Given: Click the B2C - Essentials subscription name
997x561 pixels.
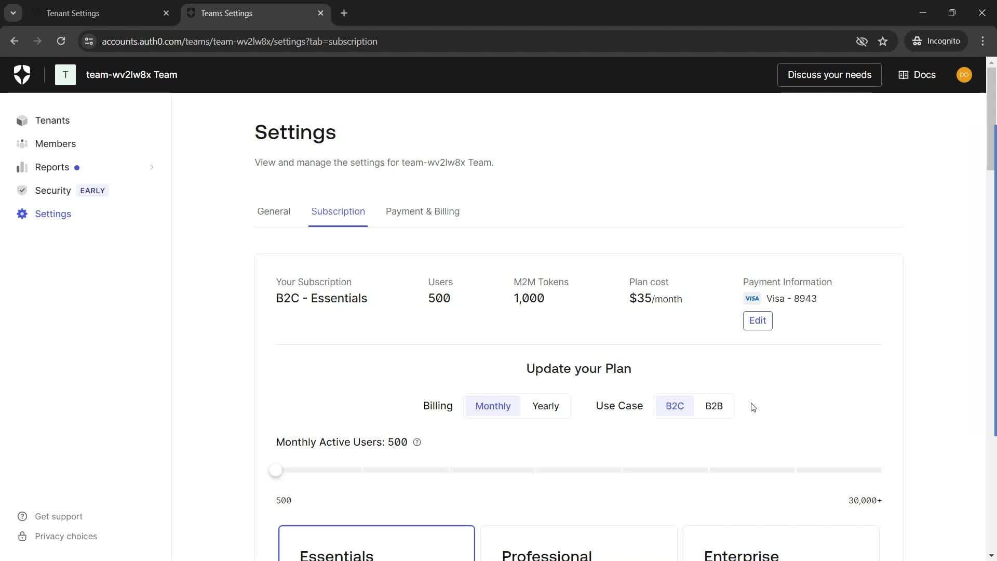Looking at the screenshot, I should (321, 299).
